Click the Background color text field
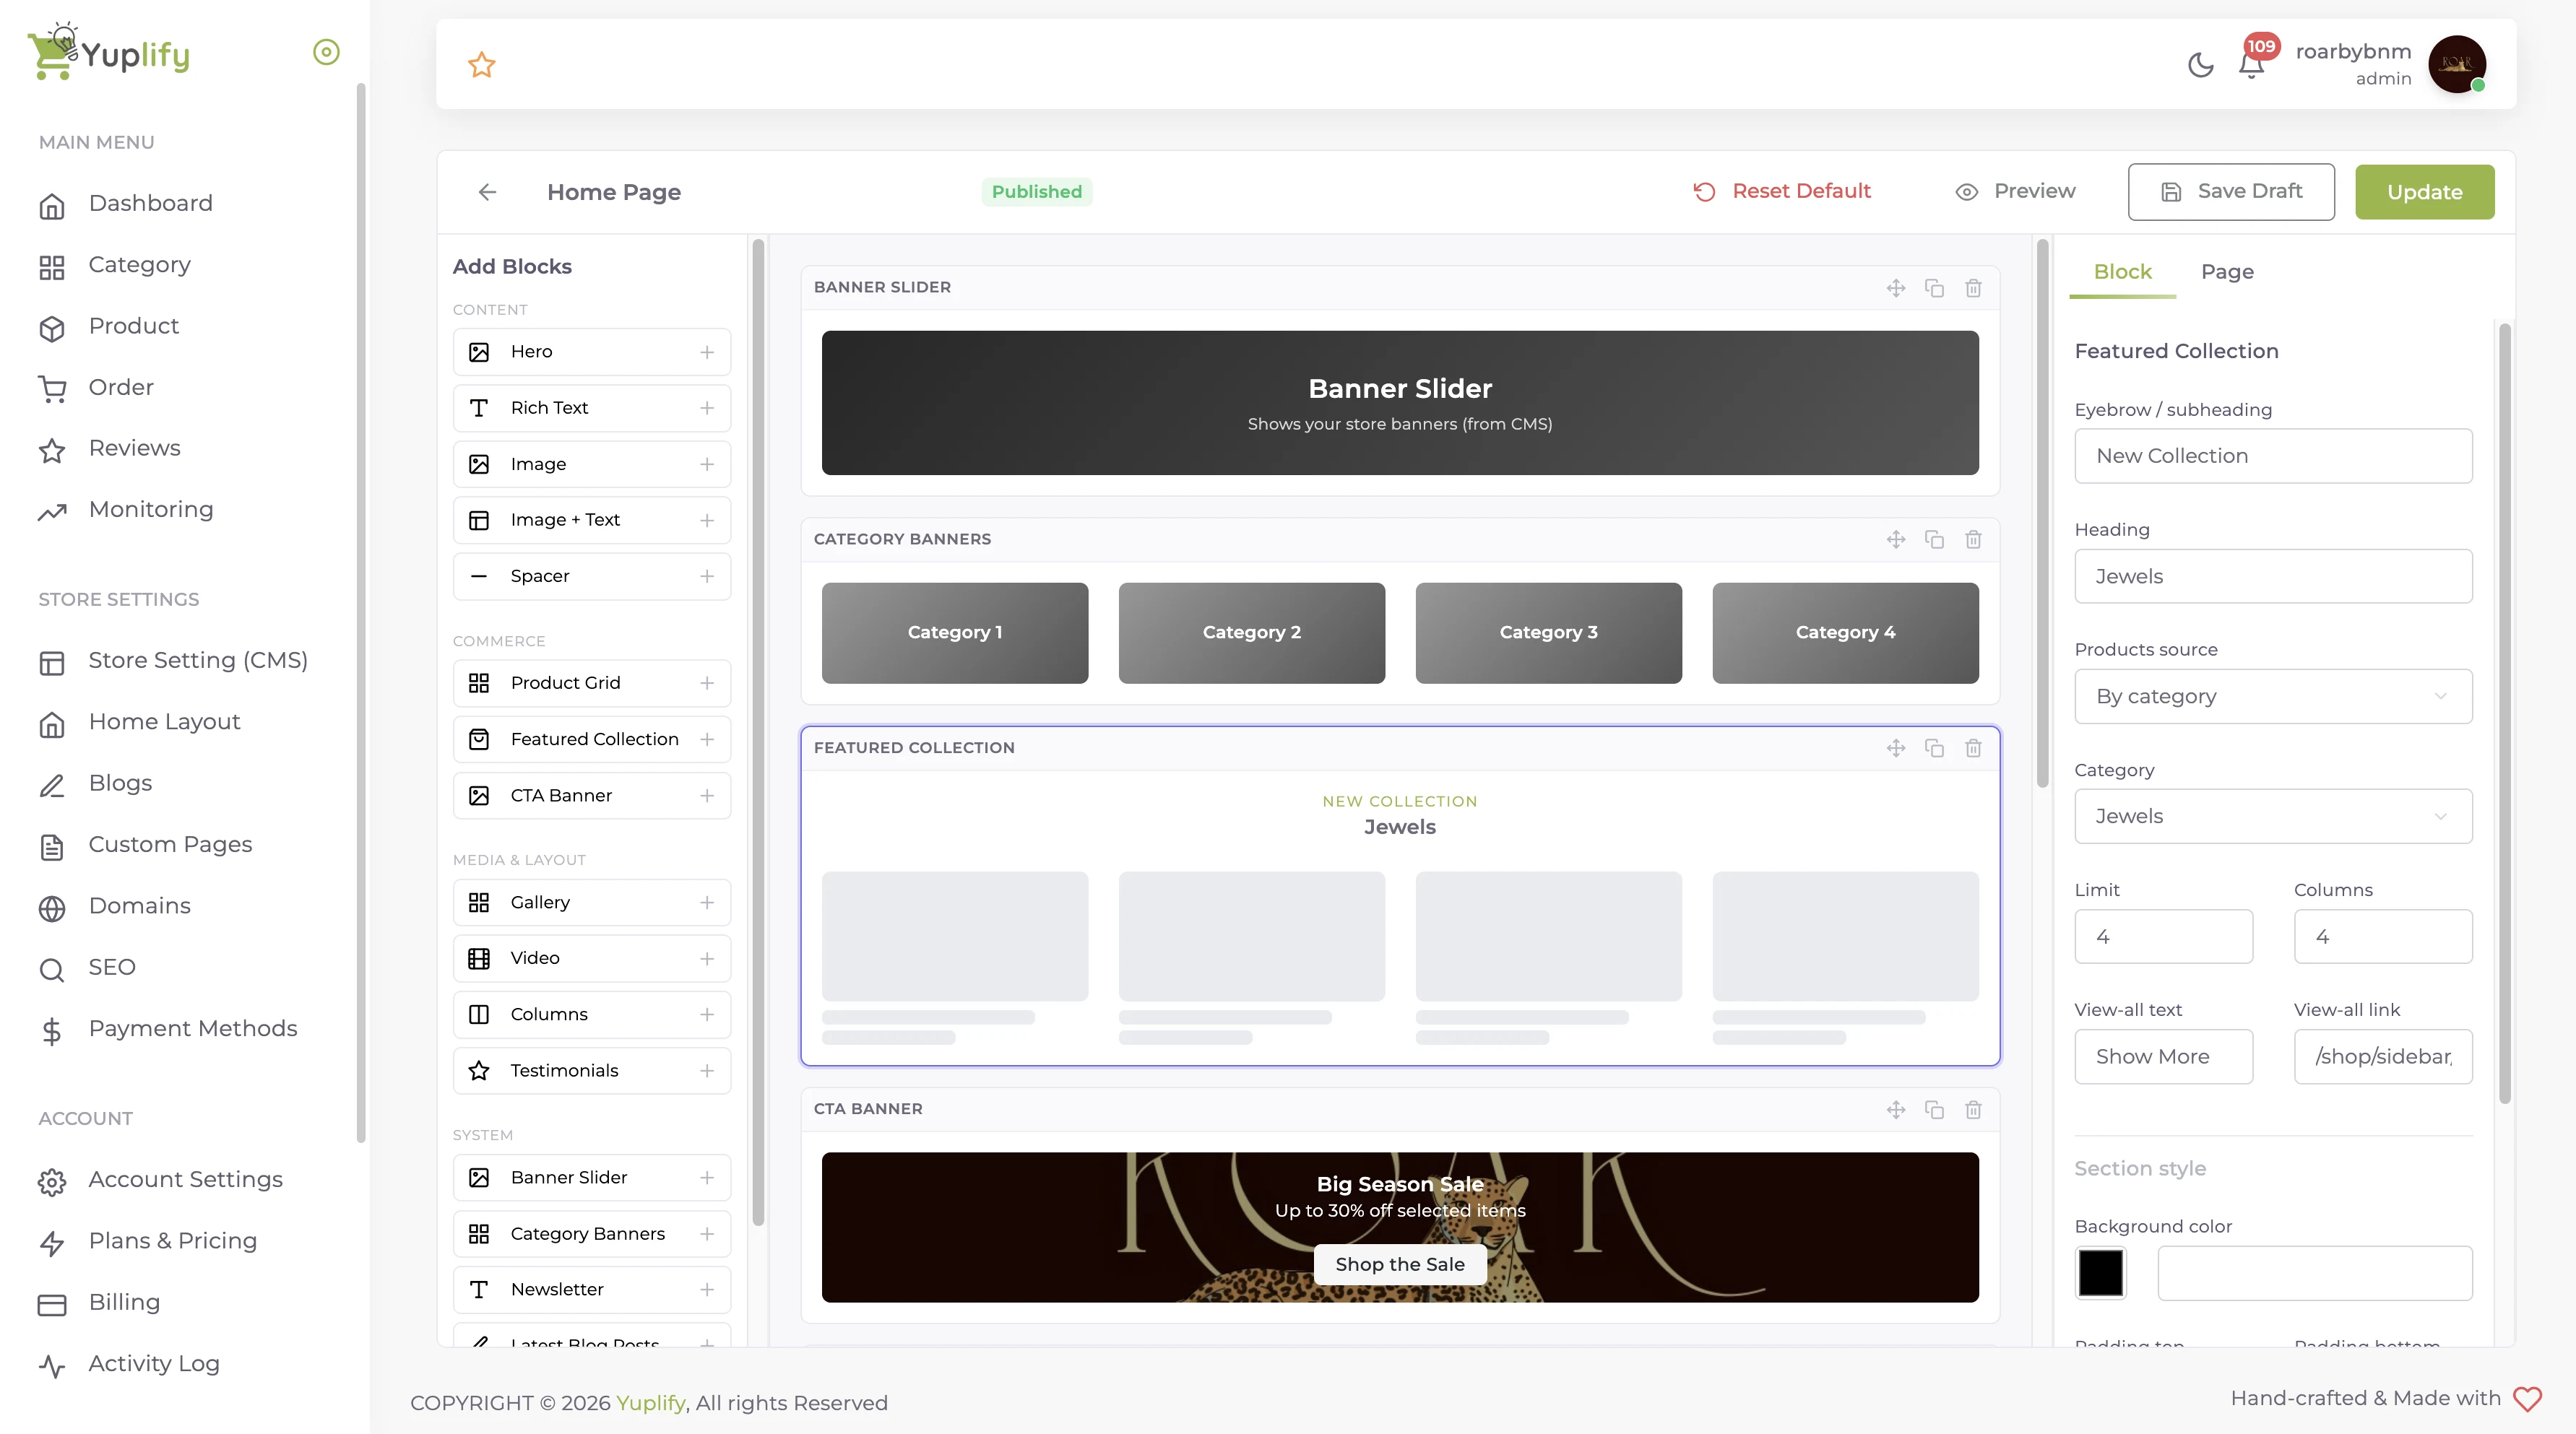Screen dimensions: 2576x1434 (x=2314, y=1273)
